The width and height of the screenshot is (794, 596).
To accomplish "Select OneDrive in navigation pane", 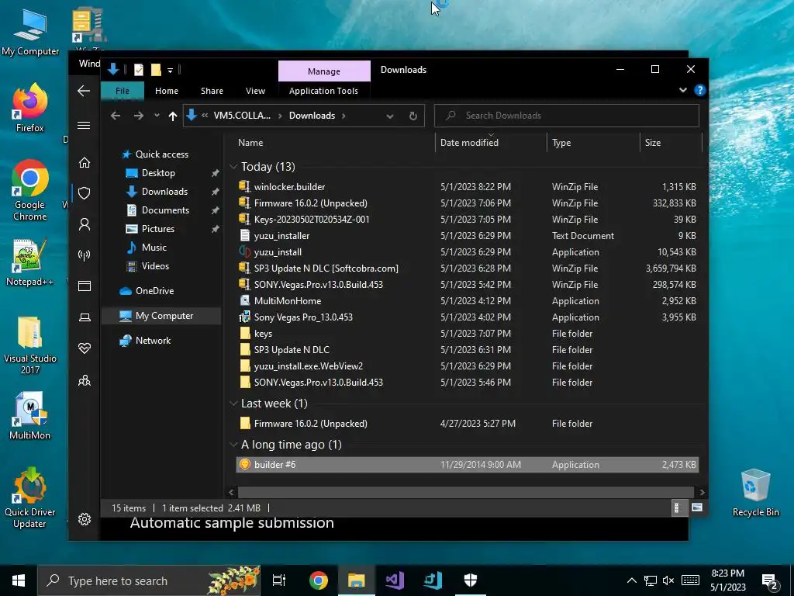I will click(154, 291).
